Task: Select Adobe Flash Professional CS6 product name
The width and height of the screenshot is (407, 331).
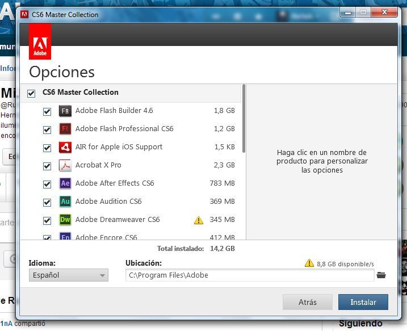Action: 124,129
